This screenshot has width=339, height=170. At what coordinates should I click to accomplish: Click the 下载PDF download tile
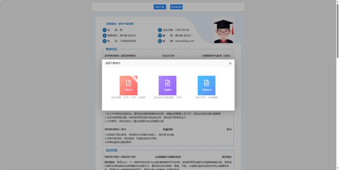pos(128,85)
